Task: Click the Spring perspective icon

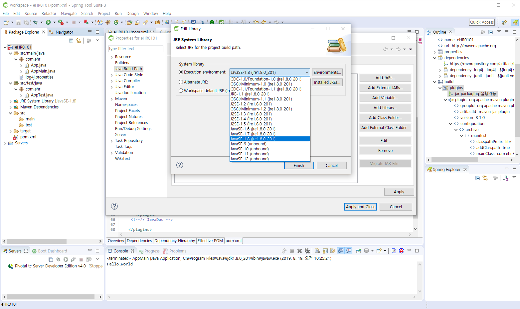Action: 515,22
